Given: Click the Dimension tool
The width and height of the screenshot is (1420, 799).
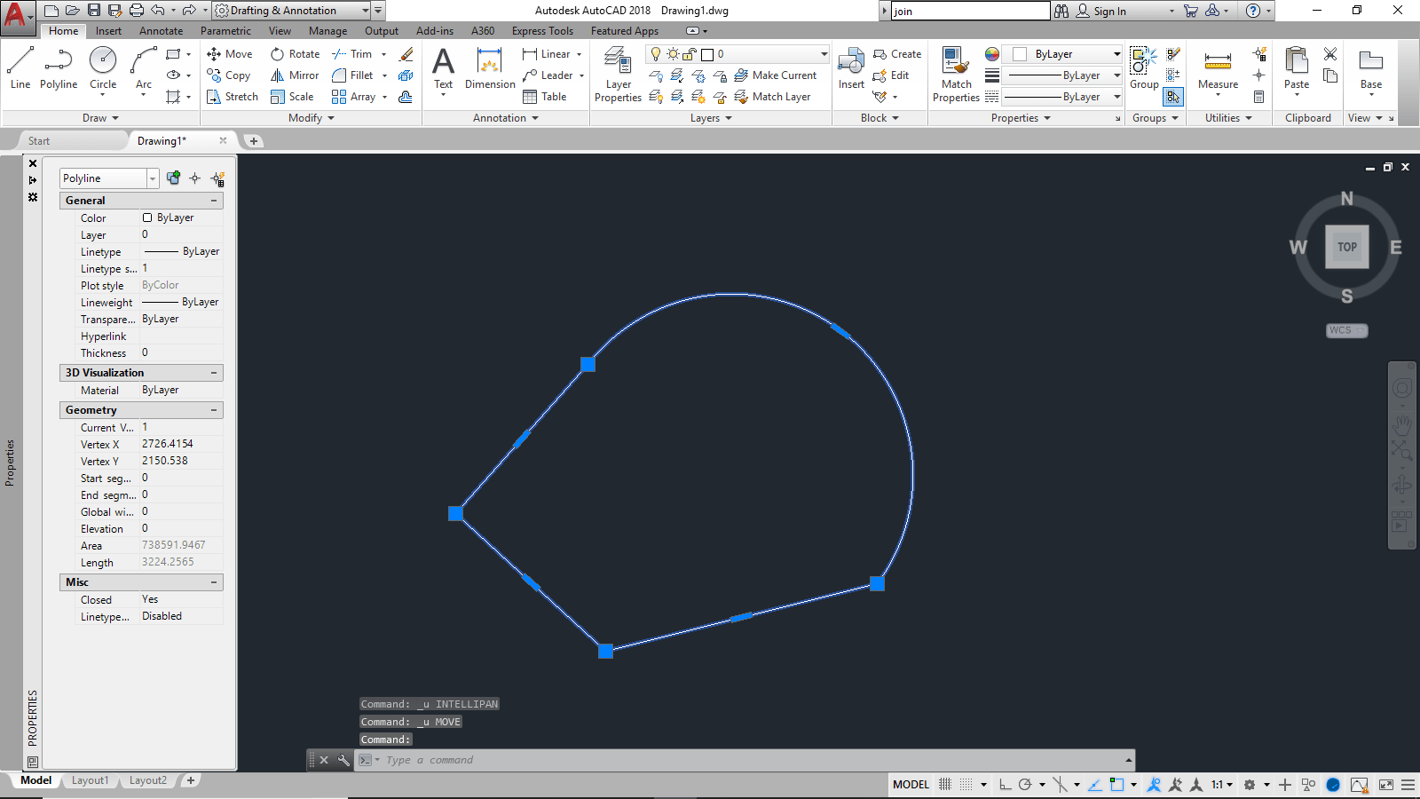Looking at the screenshot, I should click(x=490, y=69).
